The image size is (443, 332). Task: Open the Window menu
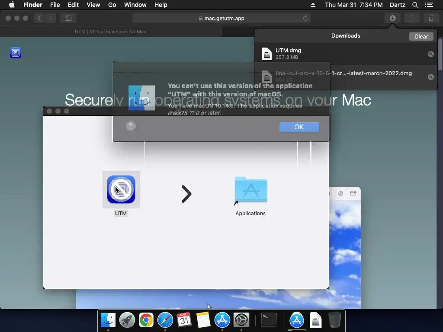click(x=135, y=5)
